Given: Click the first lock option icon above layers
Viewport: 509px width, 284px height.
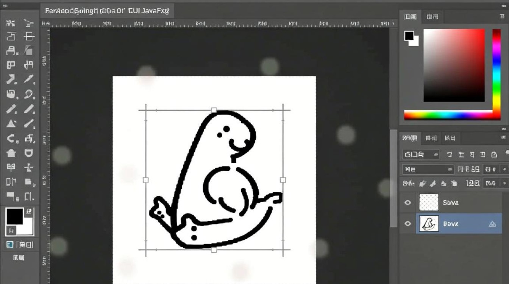Looking at the screenshot, I should (422, 183).
